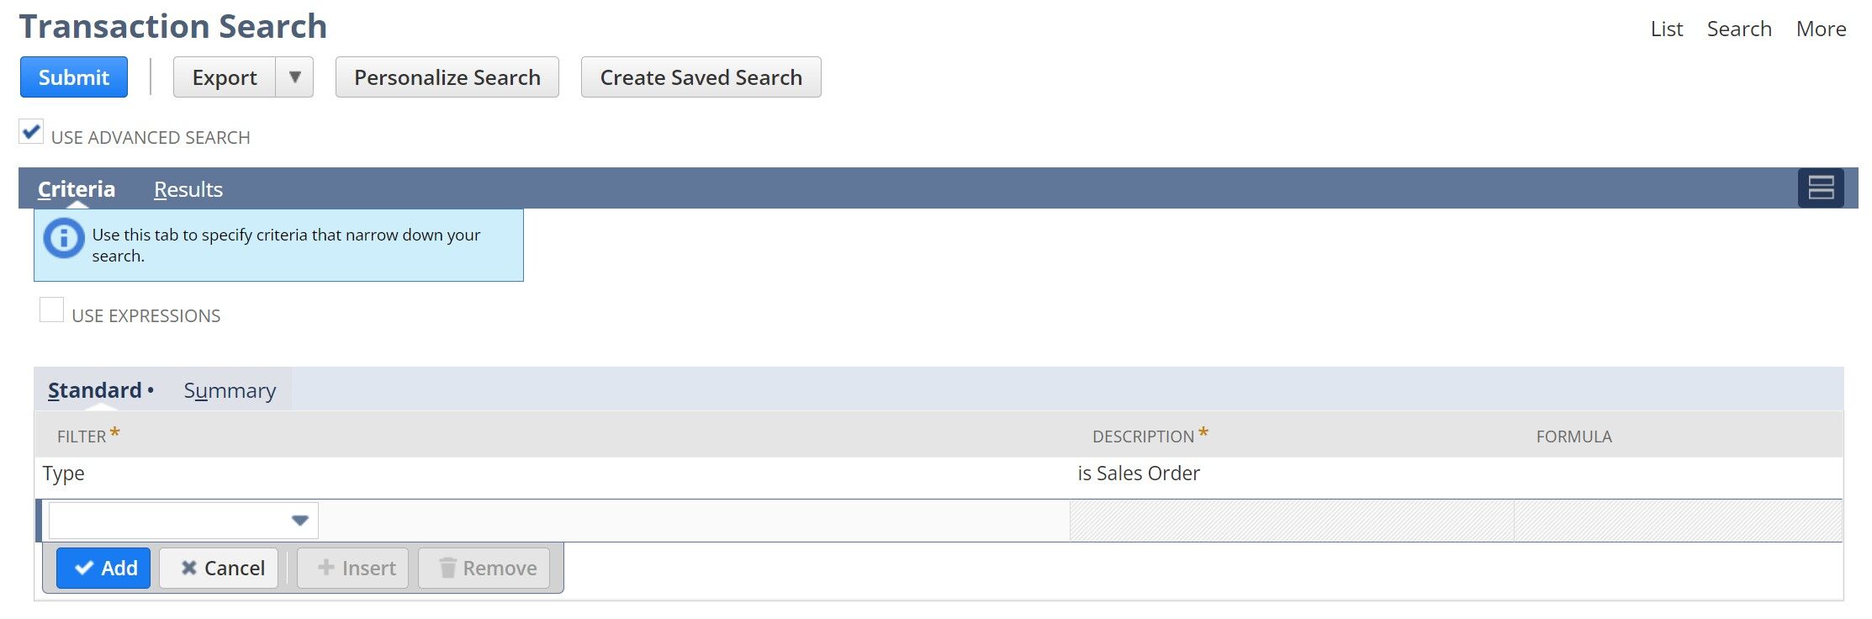Screen dimensions: 1872x619
Task: Open the Export dropdown arrow
Action: click(294, 77)
